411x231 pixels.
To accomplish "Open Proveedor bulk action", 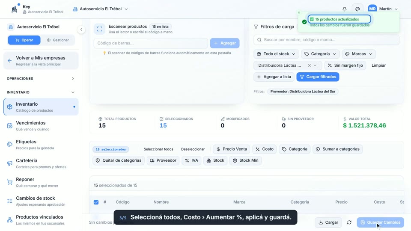I will (x=163, y=160).
